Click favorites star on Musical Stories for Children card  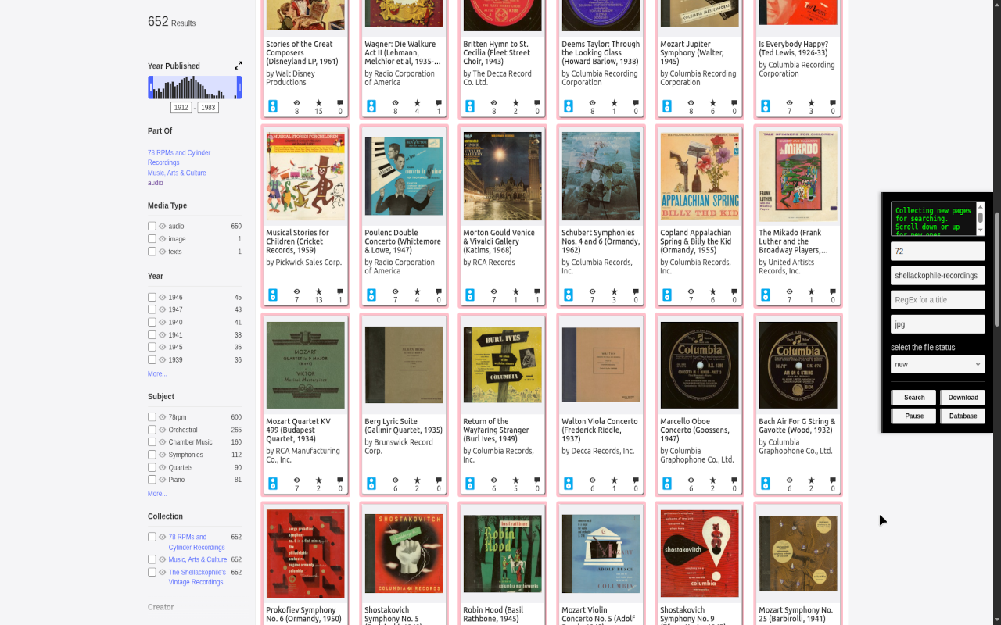318,291
